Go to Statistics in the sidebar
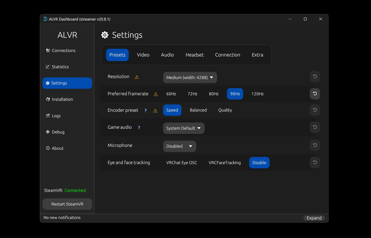Screen dimensions: 371x238 [60, 67]
